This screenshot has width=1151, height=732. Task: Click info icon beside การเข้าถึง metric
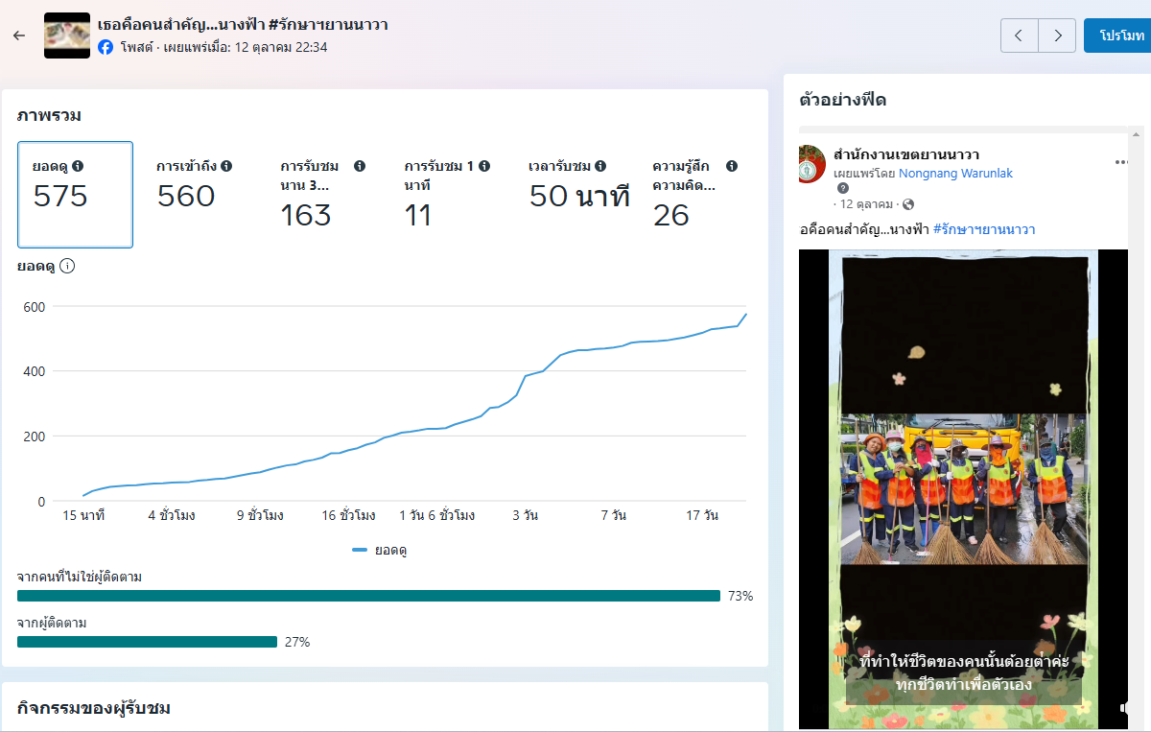click(x=226, y=166)
